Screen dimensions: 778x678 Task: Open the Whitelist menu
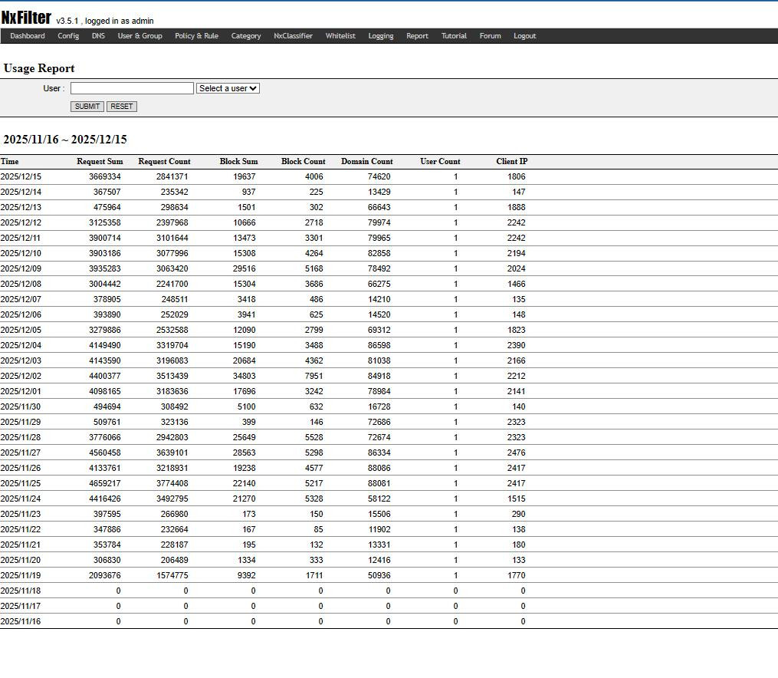pos(340,36)
